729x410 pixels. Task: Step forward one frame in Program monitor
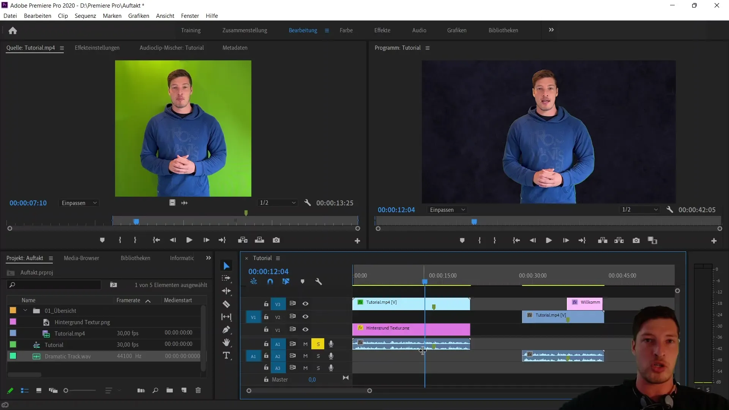pos(566,241)
